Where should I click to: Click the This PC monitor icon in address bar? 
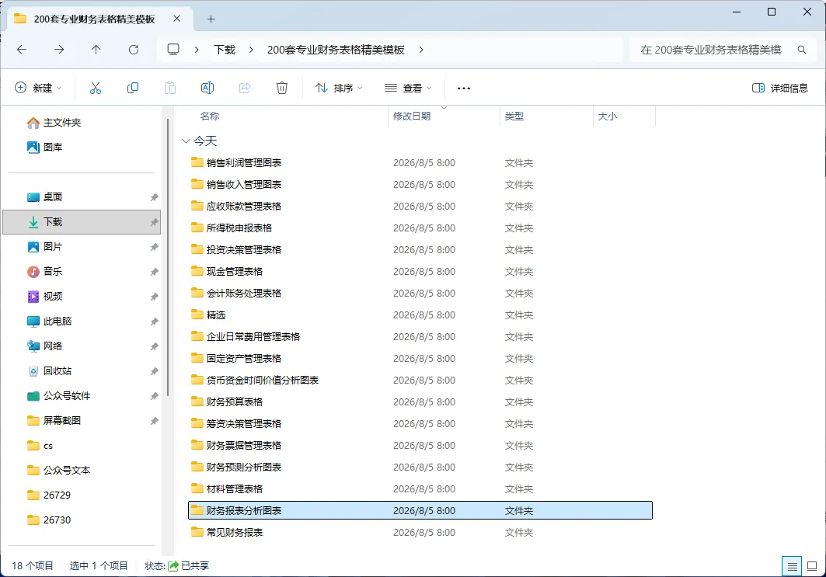click(x=173, y=50)
